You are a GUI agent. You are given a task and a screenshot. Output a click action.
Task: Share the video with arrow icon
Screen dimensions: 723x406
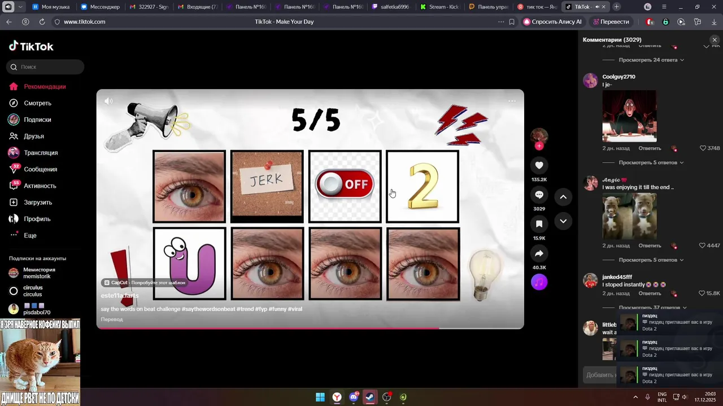(539, 253)
